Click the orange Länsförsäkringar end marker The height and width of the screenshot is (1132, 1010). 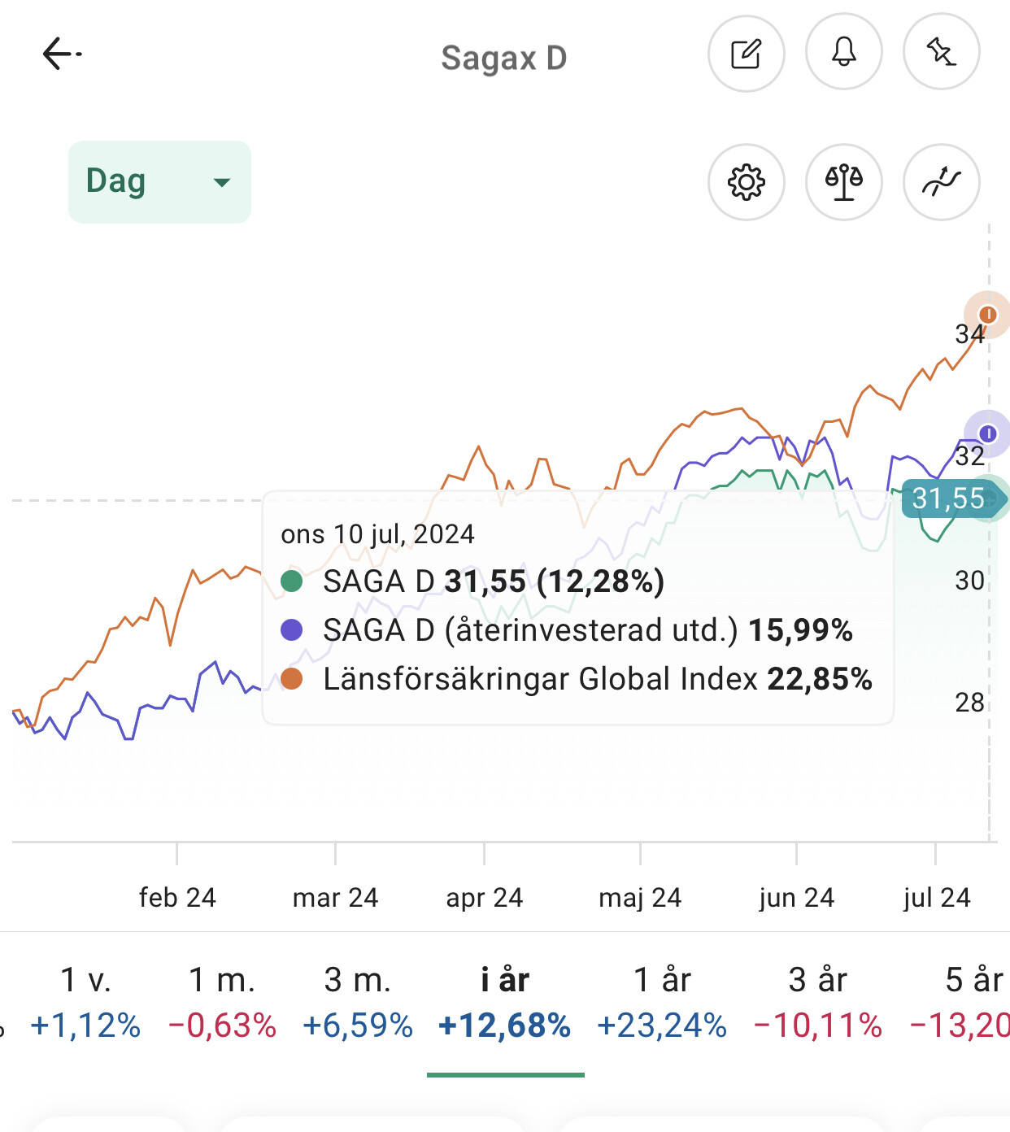pyautogui.click(x=987, y=315)
